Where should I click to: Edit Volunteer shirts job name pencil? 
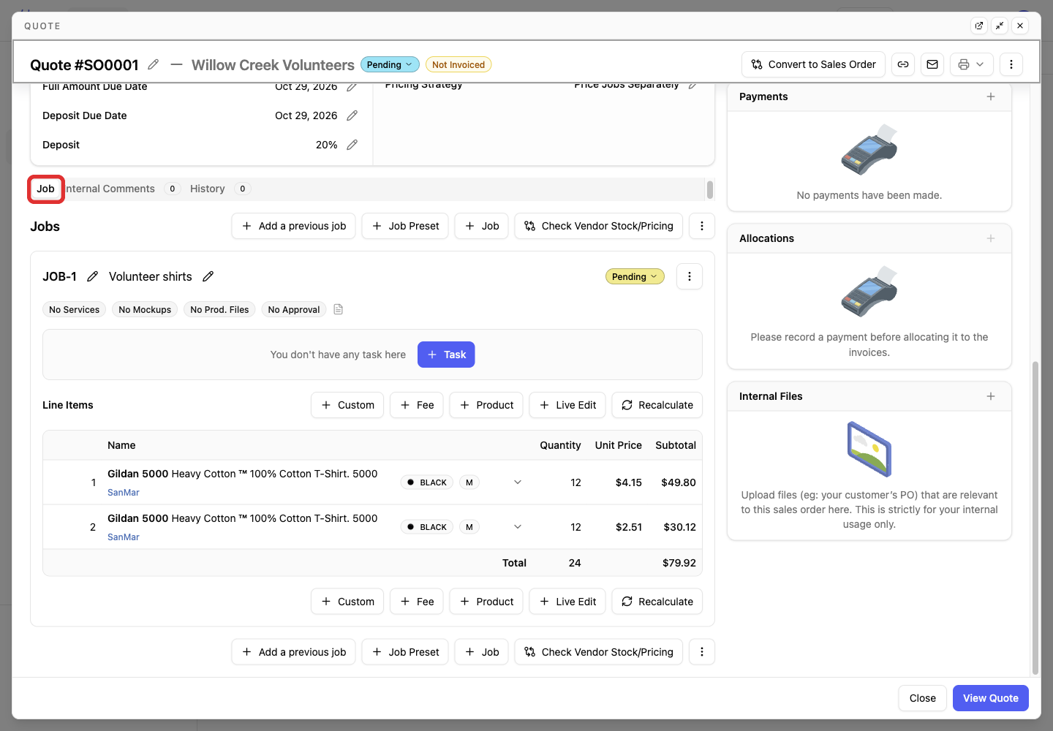tap(208, 276)
